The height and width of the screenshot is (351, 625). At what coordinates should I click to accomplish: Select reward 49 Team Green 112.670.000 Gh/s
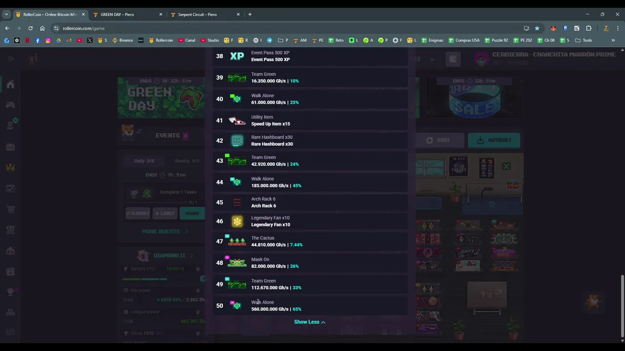click(310, 284)
